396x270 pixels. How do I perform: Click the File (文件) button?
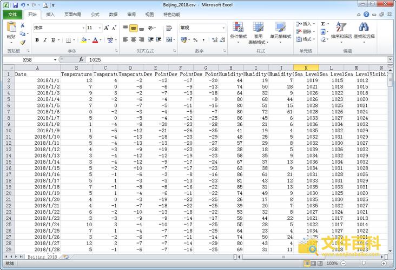click(x=12, y=15)
